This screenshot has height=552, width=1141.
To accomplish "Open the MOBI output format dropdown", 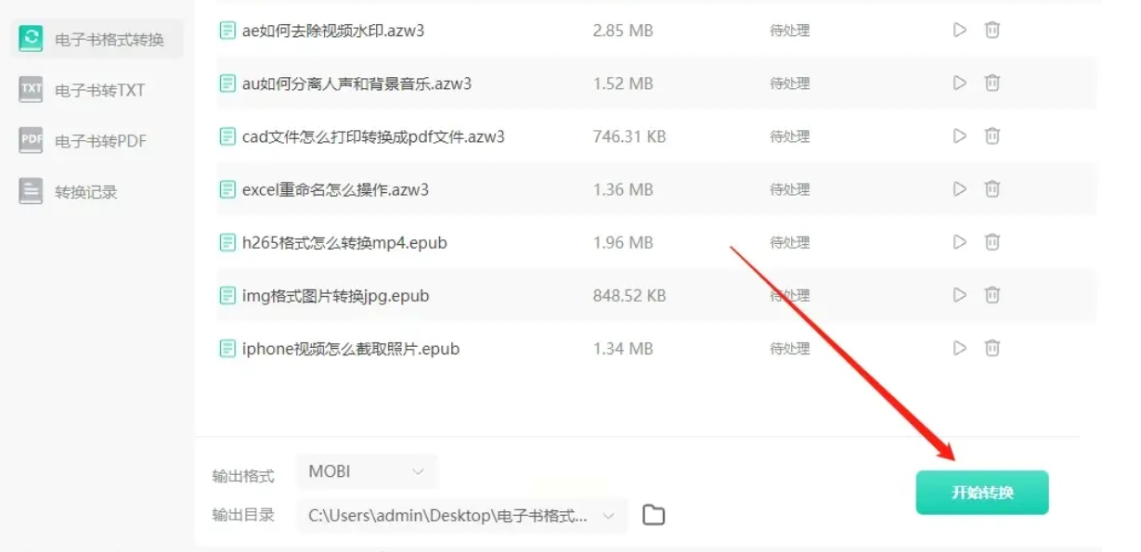I will (367, 471).
